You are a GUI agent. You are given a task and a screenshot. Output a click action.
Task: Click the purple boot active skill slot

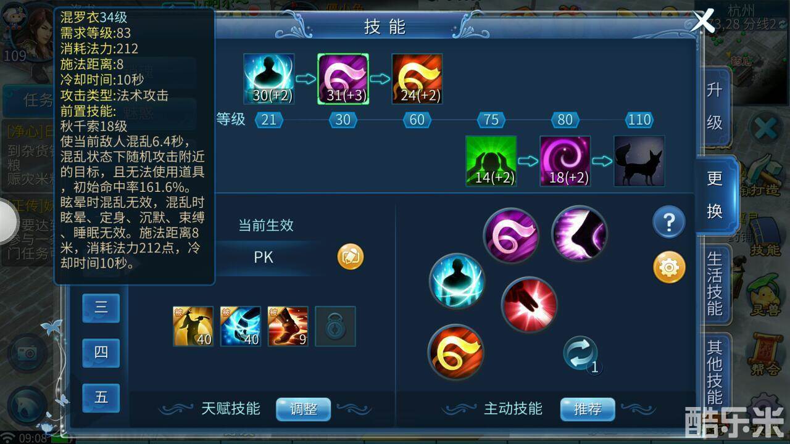point(579,234)
